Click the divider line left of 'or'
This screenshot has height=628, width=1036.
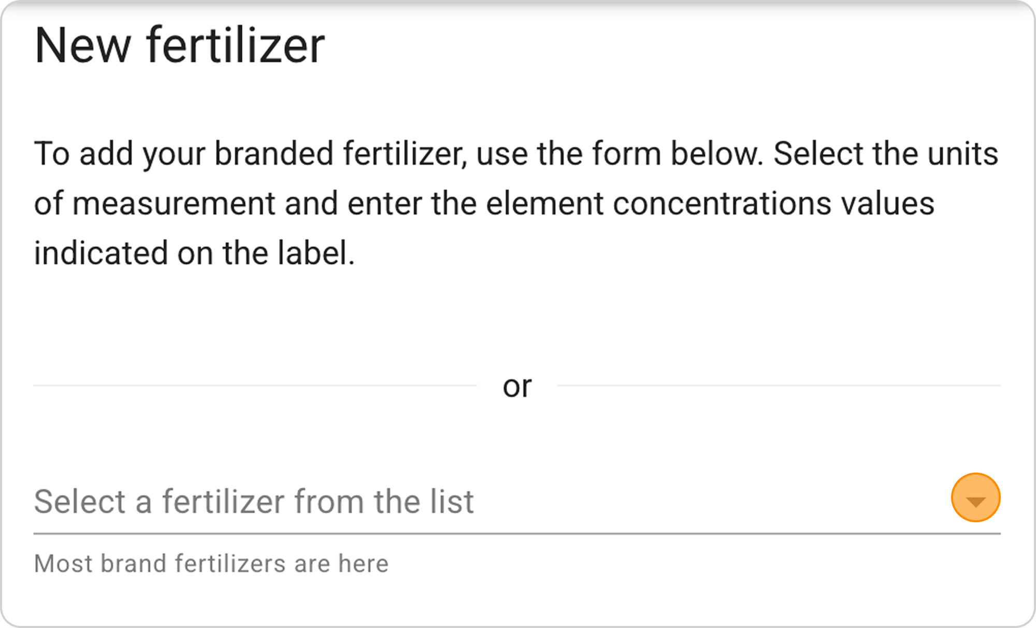[255, 386]
